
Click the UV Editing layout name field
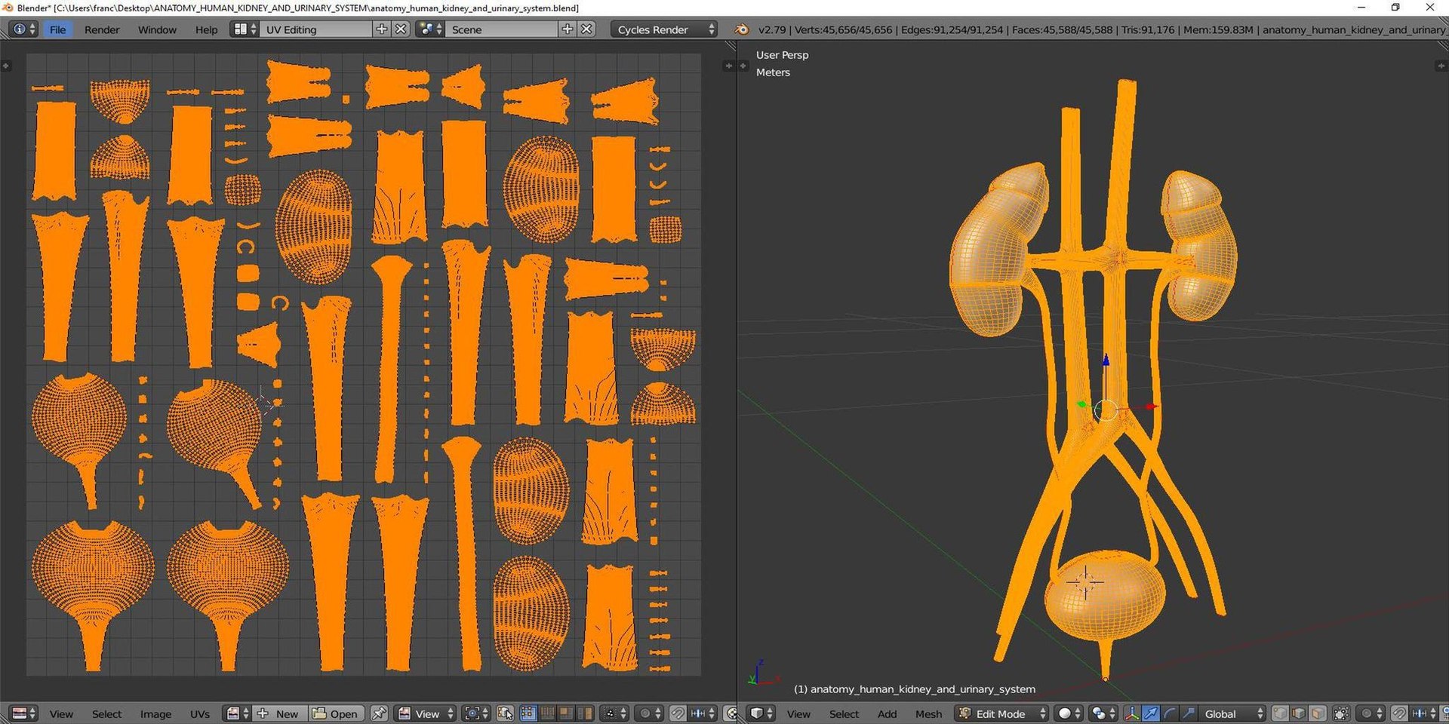[x=315, y=29]
